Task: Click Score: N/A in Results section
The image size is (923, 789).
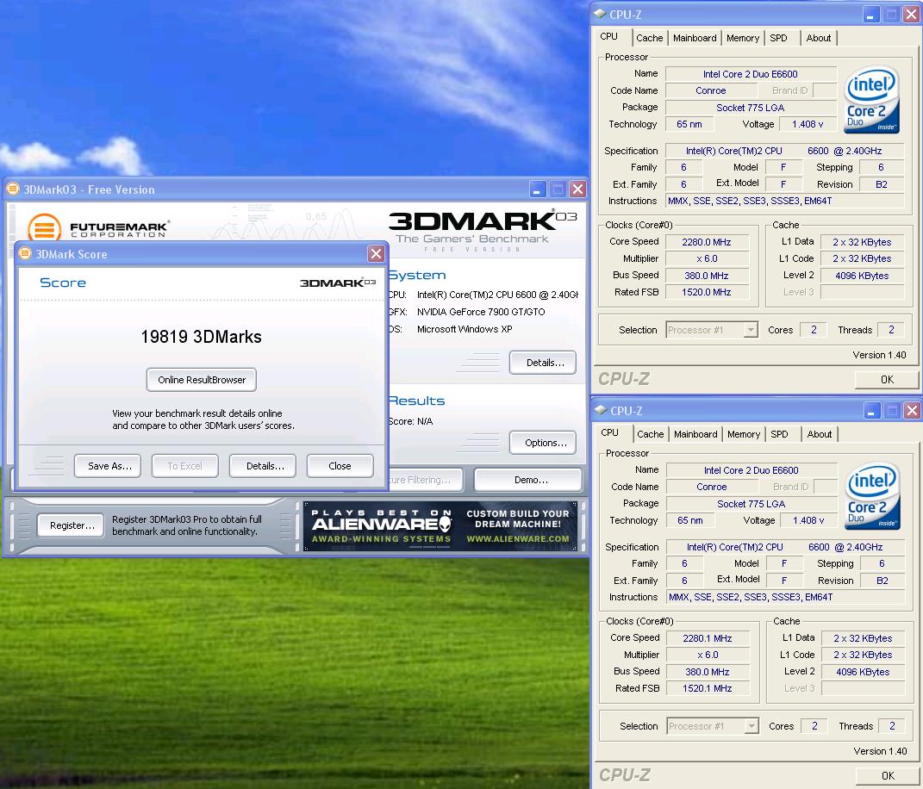Action: [x=410, y=421]
